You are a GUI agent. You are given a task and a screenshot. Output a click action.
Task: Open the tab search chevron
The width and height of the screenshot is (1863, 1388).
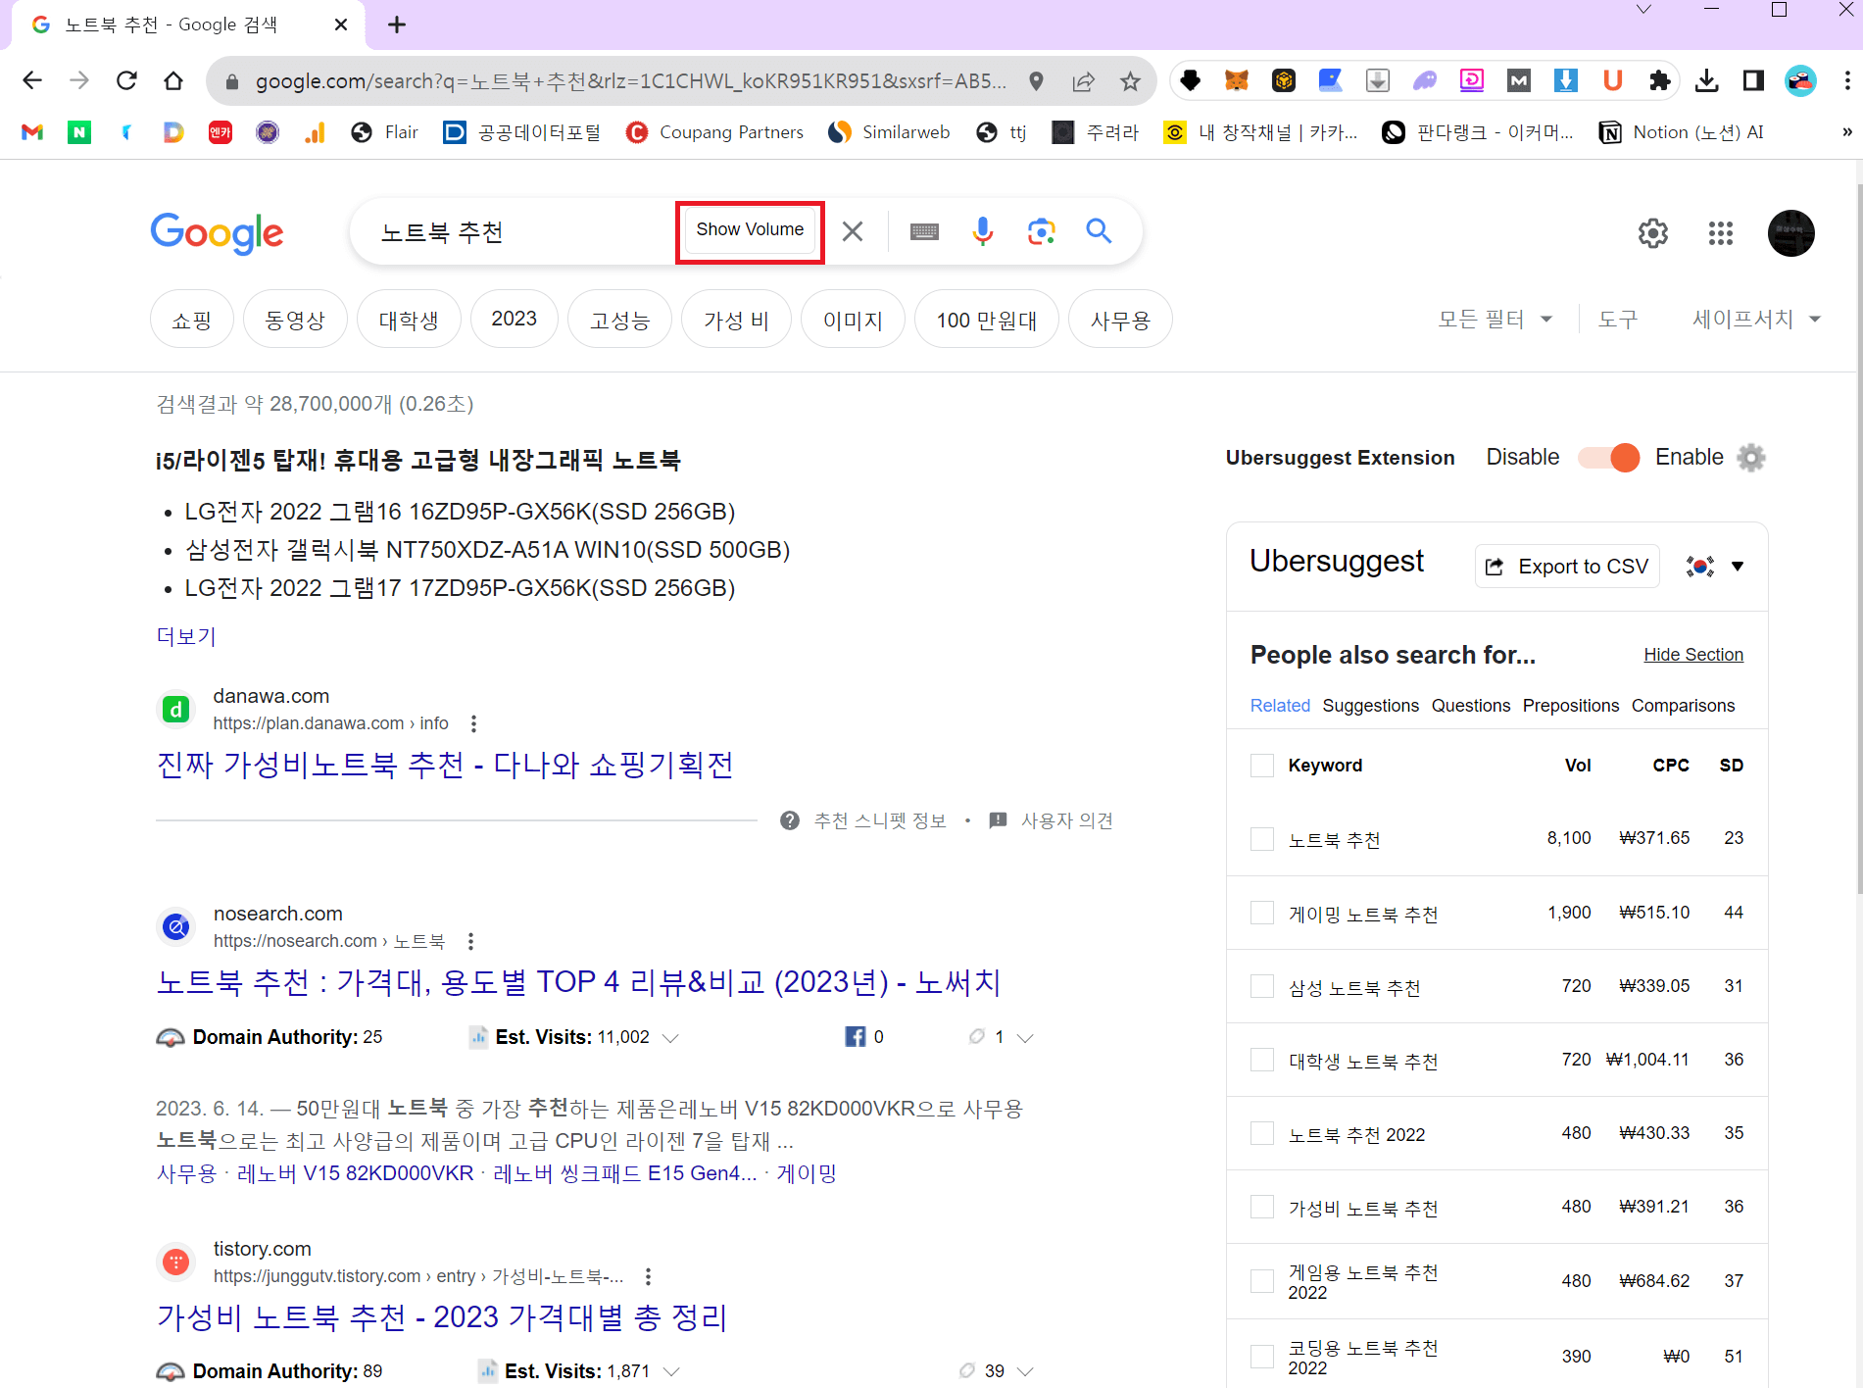pyautogui.click(x=1644, y=10)
